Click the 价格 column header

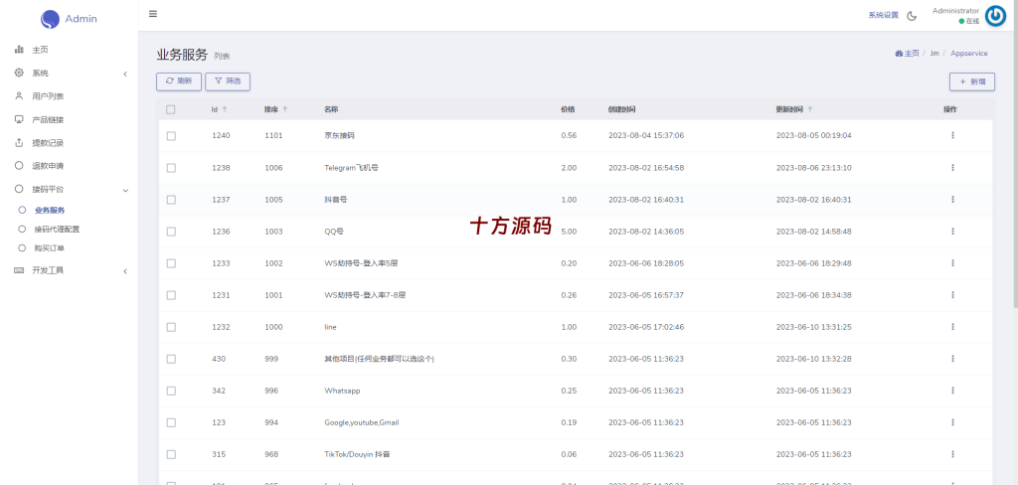pyautogui.click(x=568, y=109)
